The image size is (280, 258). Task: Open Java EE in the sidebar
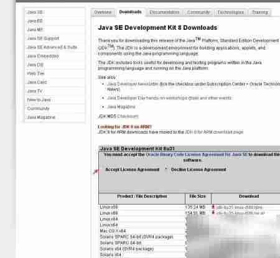(35, 21)
